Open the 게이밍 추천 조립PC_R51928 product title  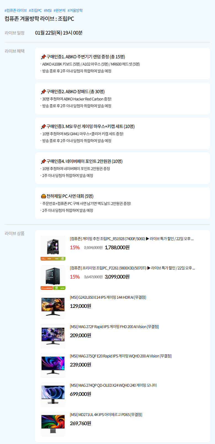tap(132, 239)
